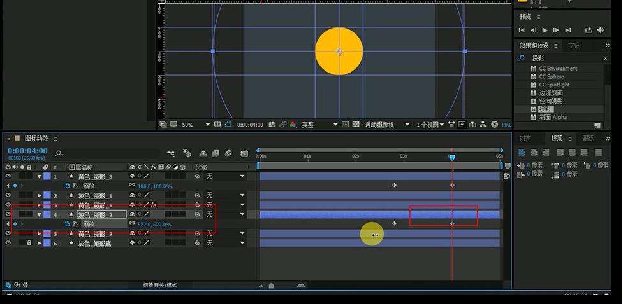The height and width of the screenshot is (304, 623).
Task: Toggle visibility of the 灰色_矩形底 layer
Action: coord(8,243)
